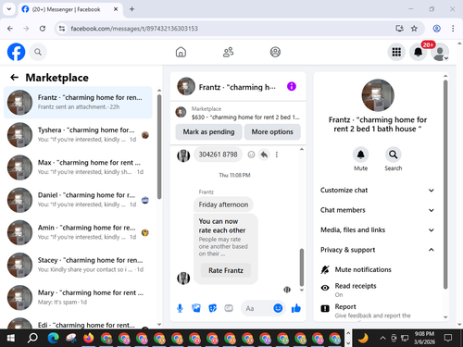463x347 pixels.
Task: Attach a photo using the image icon
Action: coord(196,308)
